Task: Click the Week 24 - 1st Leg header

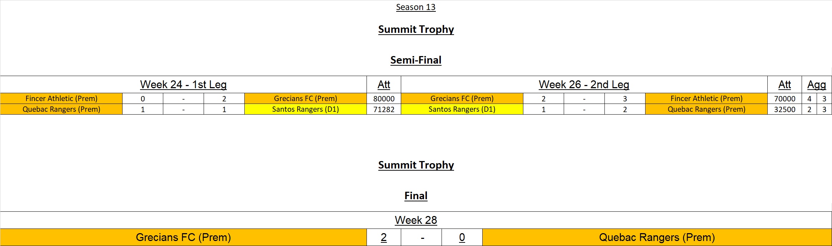Action: (183, 85)
